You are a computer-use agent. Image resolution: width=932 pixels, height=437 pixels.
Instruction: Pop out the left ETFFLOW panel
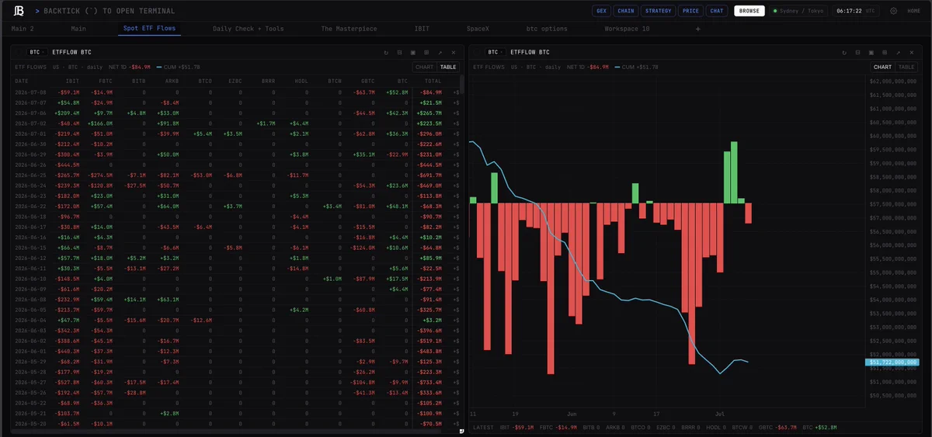(440, 52)
